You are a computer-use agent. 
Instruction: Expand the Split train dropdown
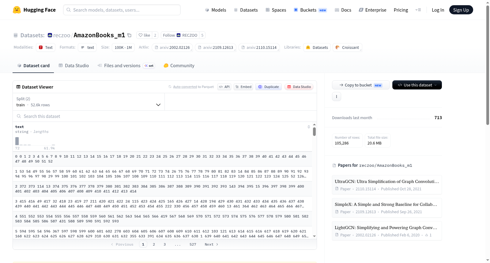click(89, 102)
